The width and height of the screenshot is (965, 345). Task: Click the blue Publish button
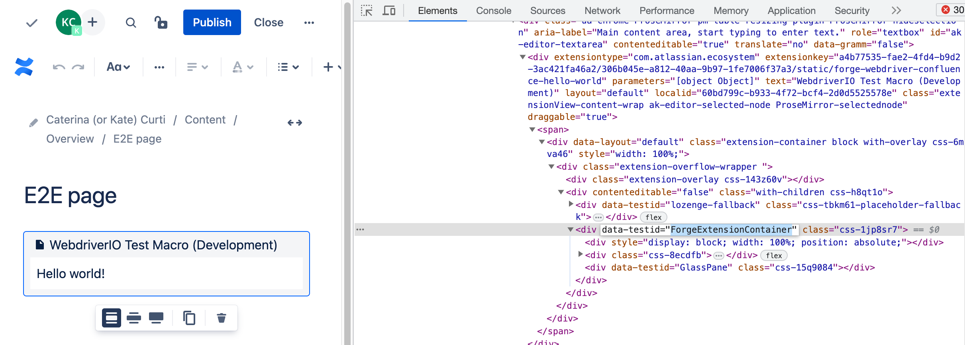click(212, 22)
